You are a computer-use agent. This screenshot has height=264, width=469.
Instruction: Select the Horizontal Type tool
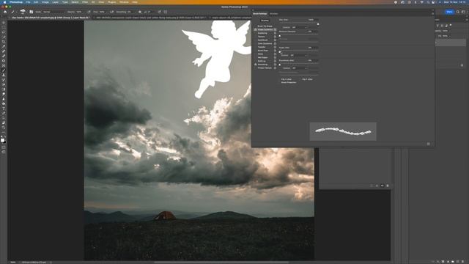4,108
